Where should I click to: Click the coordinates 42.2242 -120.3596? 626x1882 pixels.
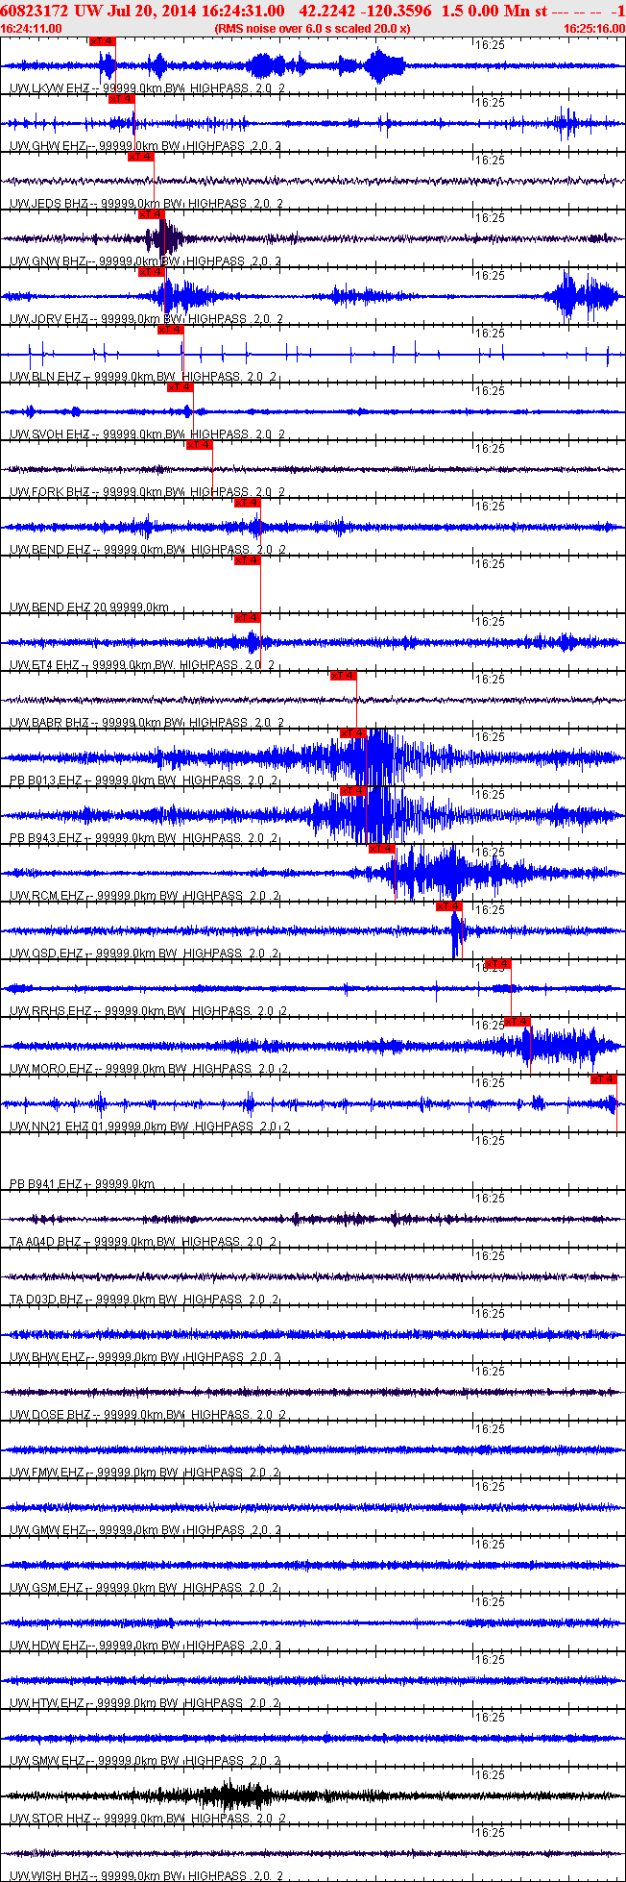point(365,10)
